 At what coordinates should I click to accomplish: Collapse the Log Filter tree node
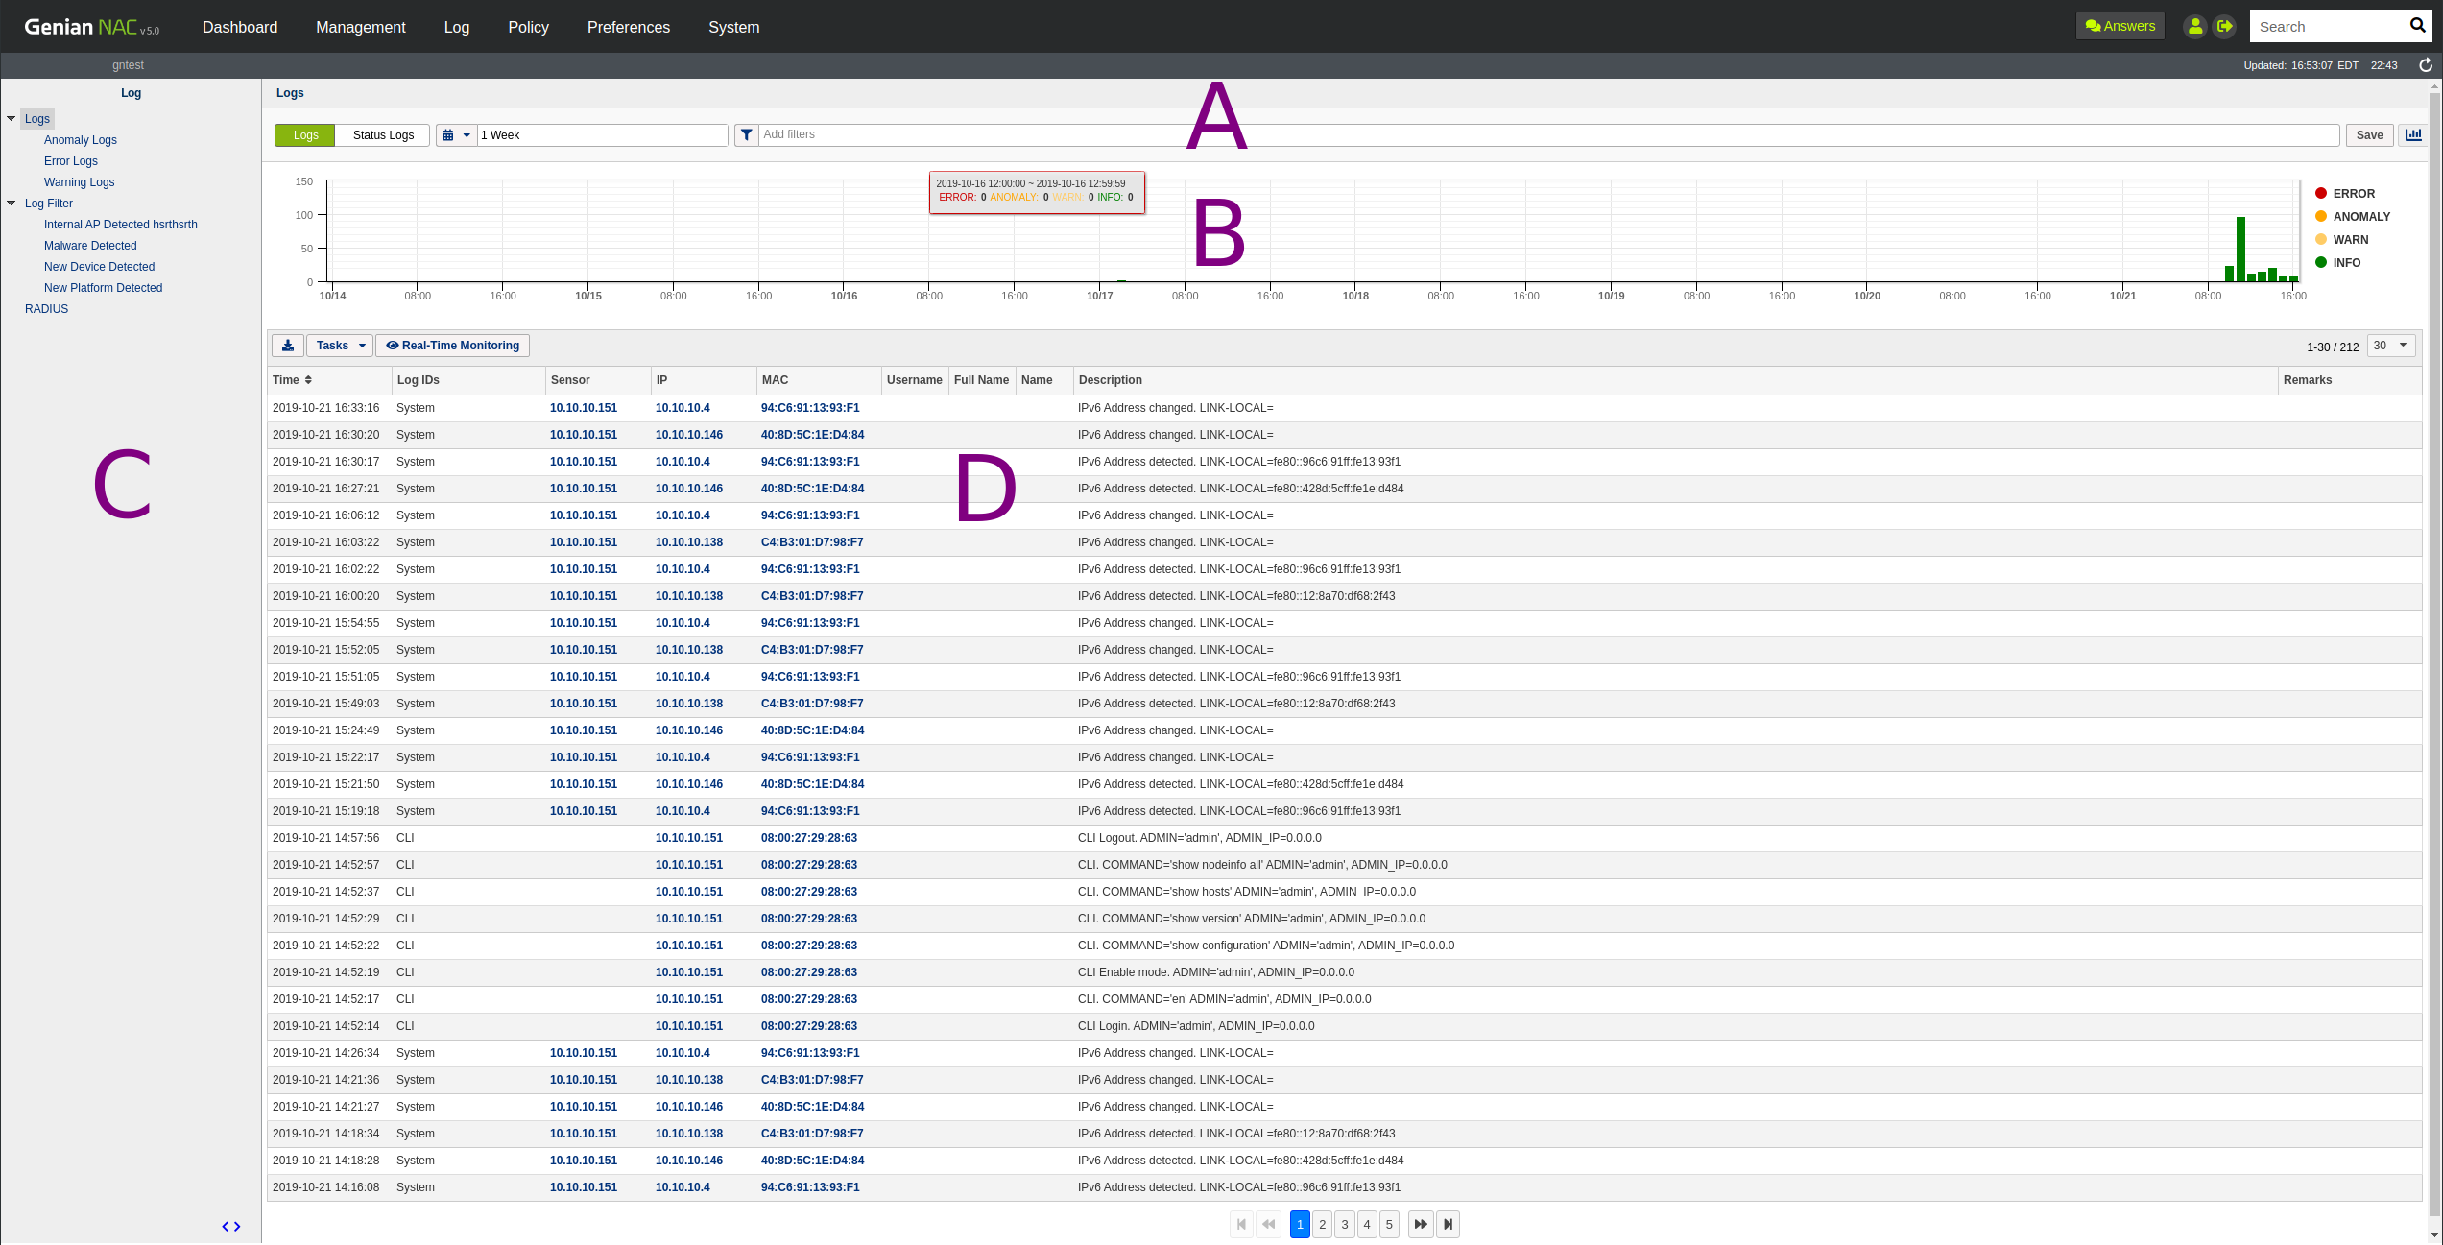pos(12,204)
